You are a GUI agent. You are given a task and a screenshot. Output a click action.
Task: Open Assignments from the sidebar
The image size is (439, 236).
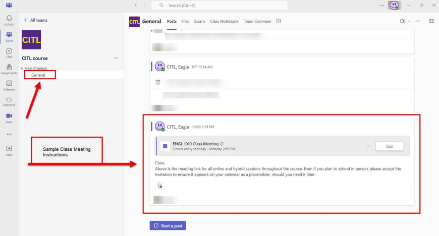9,69
